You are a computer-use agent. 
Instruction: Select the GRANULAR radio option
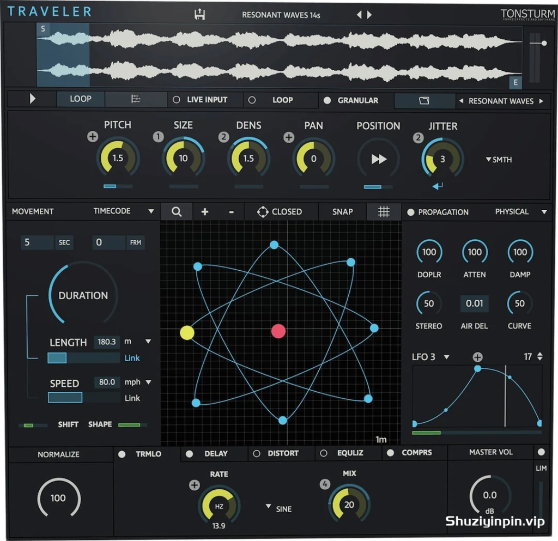327,101
